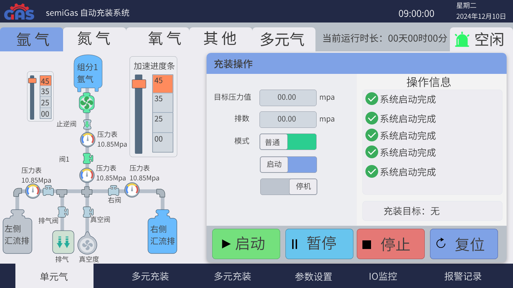Viewport: 513px width, 288px height.
Task: Click the 右阀 valve icon
Action: click(113, 191)
